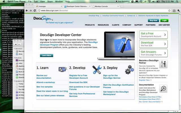Click the Time Machine icon in menu bar
181x113 pixels.
[x=141, y=1]
